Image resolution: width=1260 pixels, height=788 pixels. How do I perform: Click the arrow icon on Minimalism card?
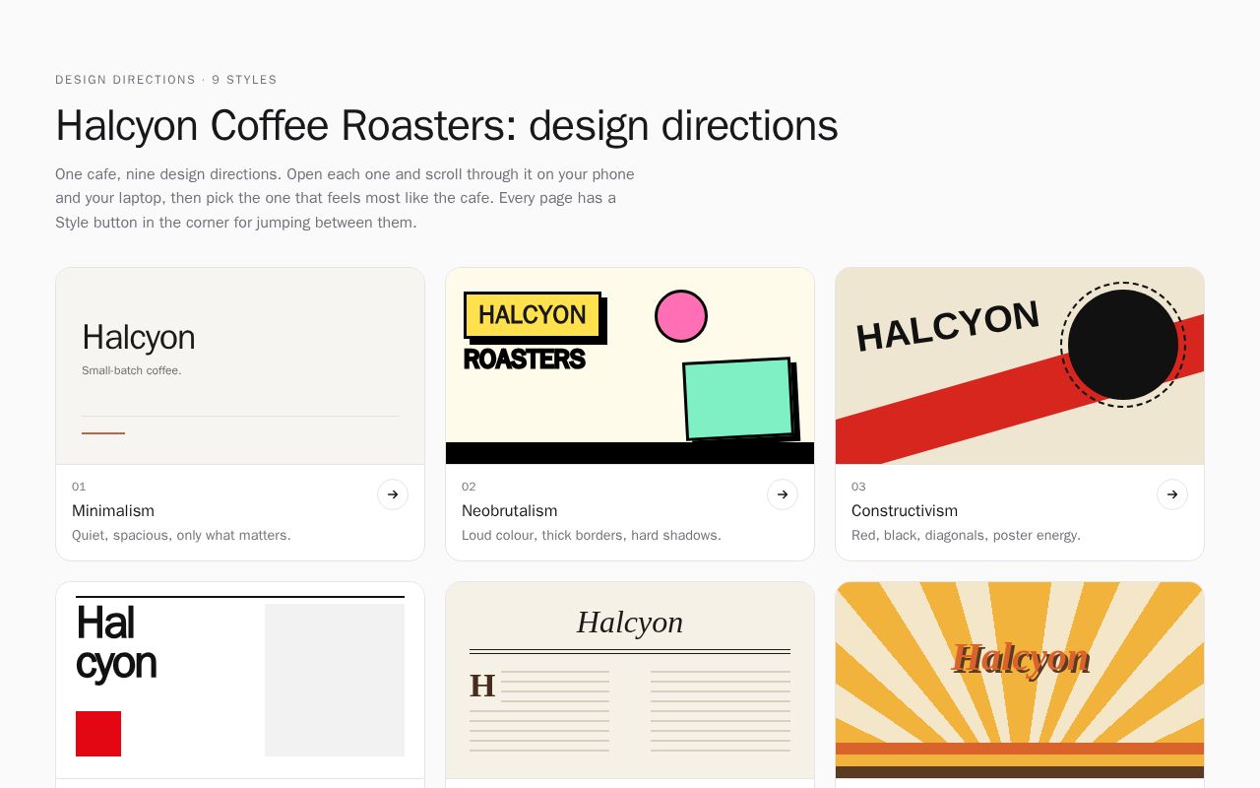pyautogui.click(x=393, y=494)
